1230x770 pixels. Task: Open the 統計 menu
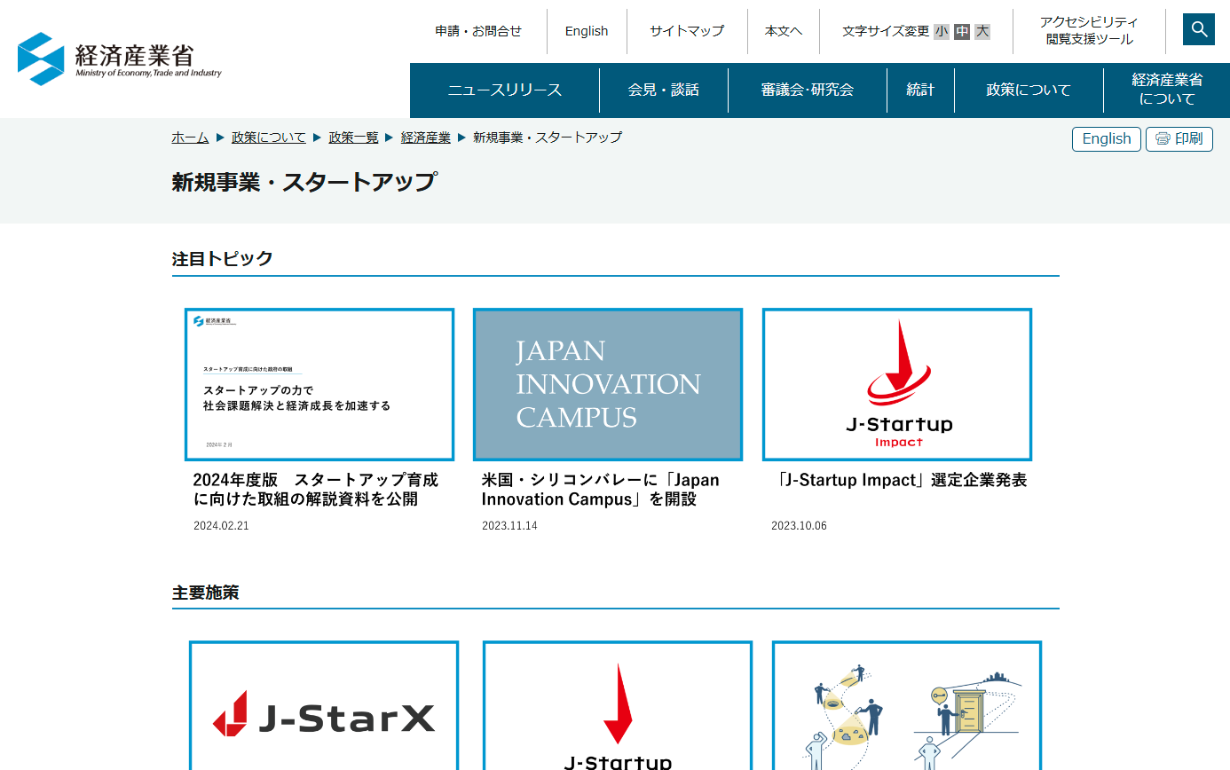[920, 90]
